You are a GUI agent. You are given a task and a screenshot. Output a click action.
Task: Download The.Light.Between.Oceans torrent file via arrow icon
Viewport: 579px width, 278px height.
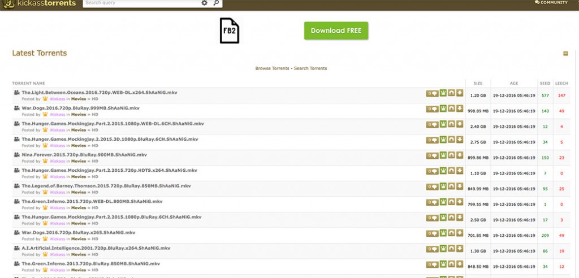click(459, 93)
